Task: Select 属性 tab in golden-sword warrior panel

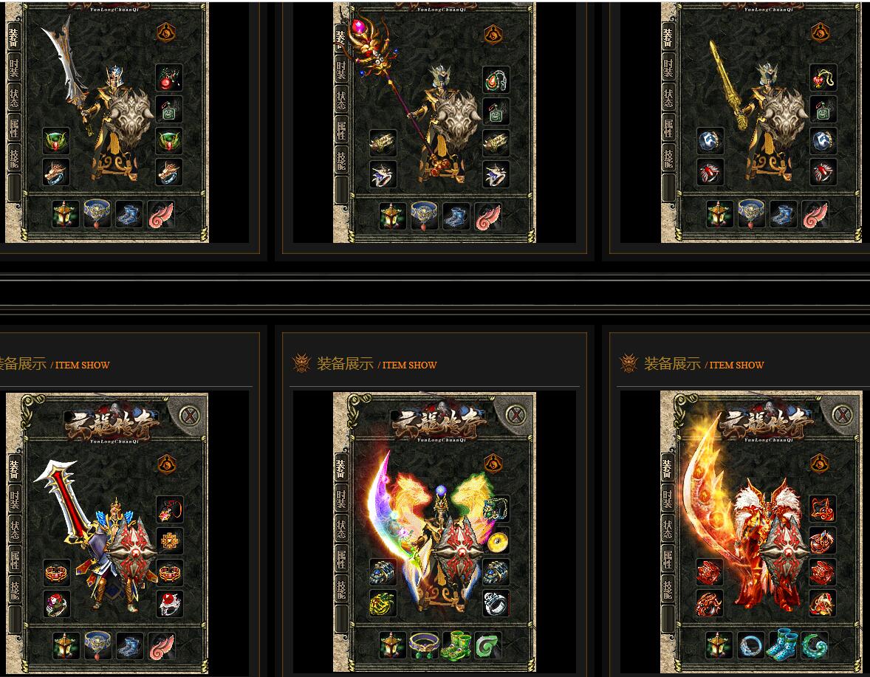Action: click(x=668, y=128)
